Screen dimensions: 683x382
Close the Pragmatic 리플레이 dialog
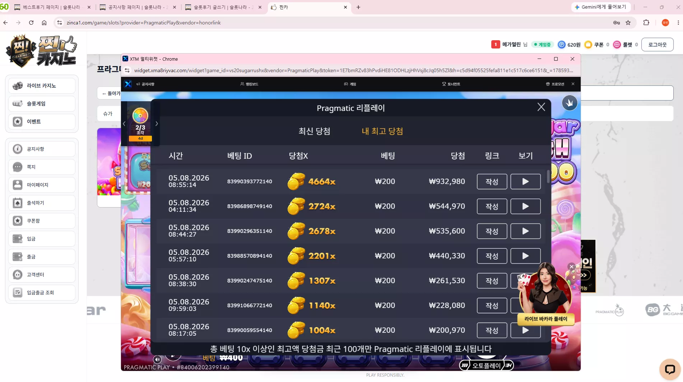click(x=541, y=107)
